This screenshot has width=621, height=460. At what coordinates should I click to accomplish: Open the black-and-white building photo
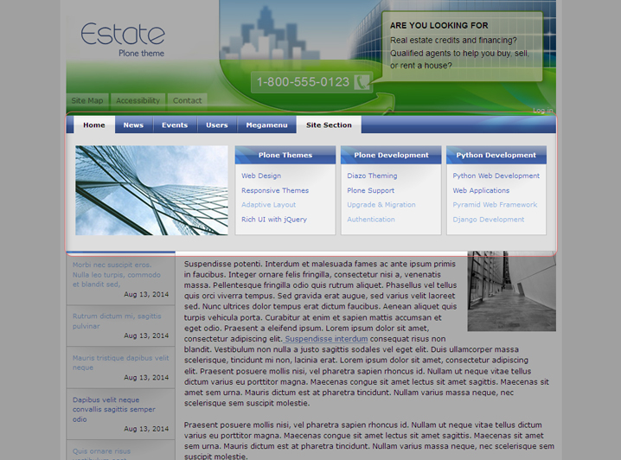point(512,291)
